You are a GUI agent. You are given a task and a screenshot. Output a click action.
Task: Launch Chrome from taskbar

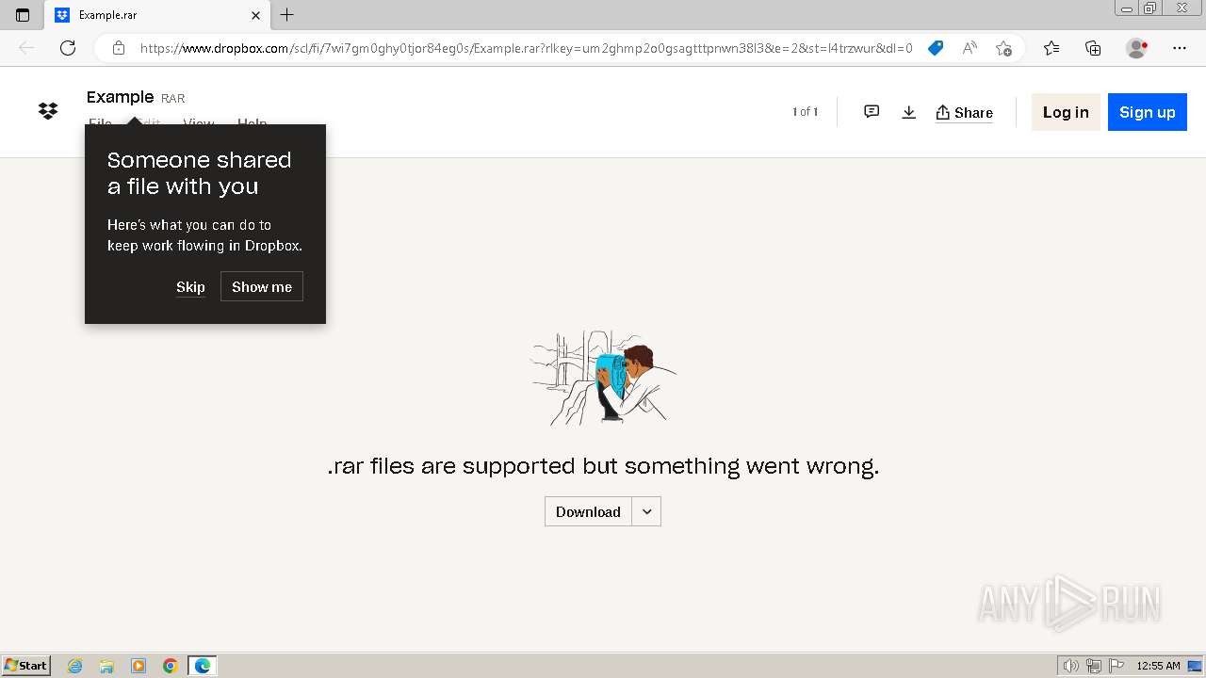coord(171,666)
